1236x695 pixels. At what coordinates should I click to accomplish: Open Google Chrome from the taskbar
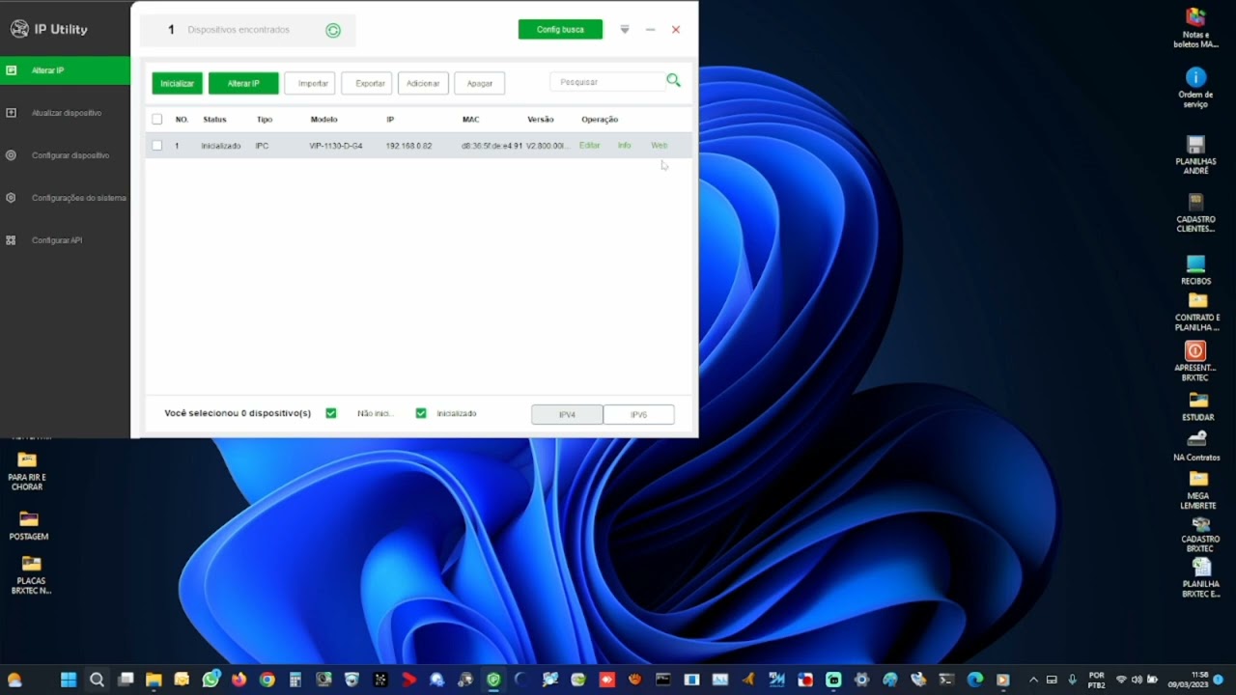point(267,680)
